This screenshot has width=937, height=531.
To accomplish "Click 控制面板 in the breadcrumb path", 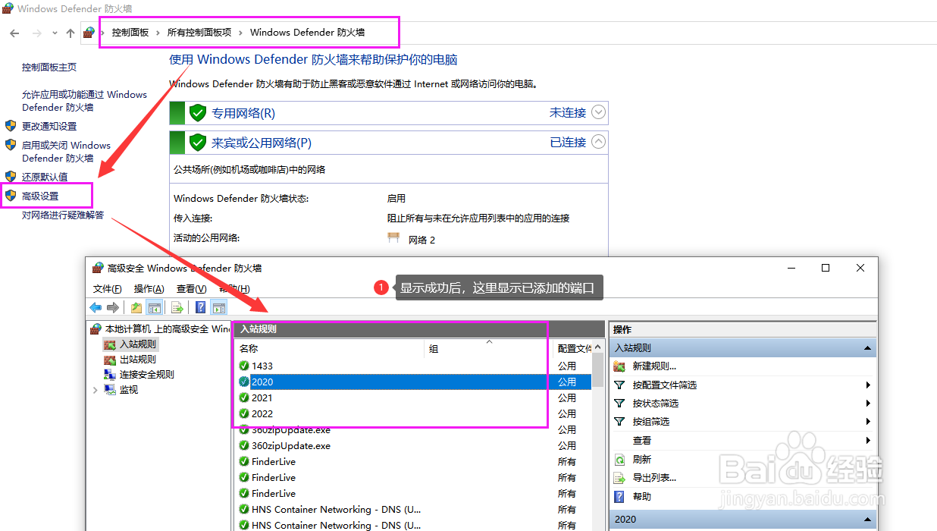I will tap(130, 33).
